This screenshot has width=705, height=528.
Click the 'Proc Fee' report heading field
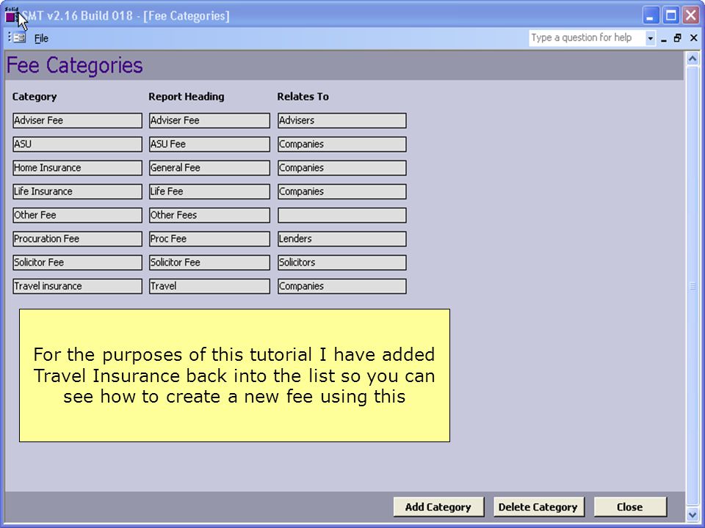coord(209,239)
